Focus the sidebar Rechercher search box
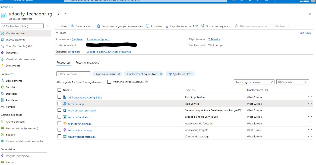The image size is (316, 165). [x=22, y=26]
